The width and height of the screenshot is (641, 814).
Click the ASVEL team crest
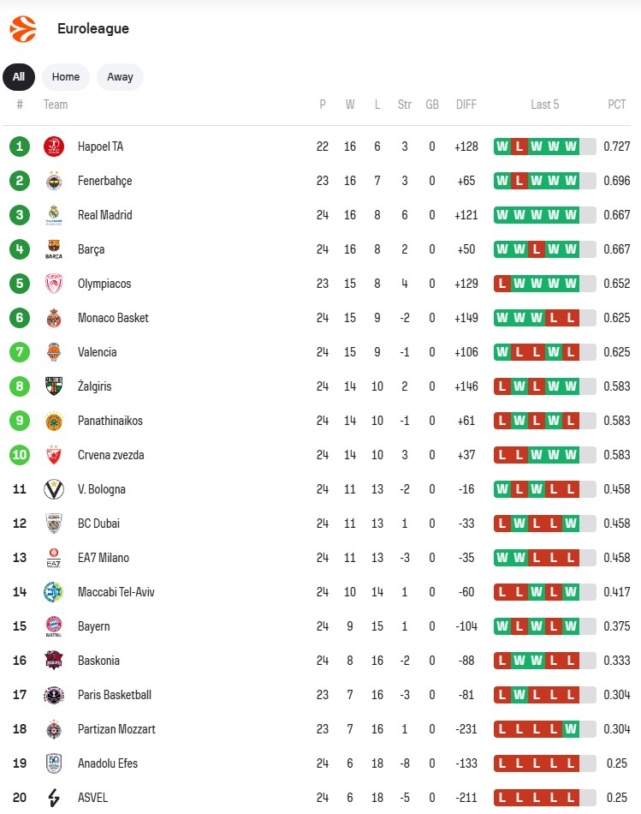tap(54, 798)
